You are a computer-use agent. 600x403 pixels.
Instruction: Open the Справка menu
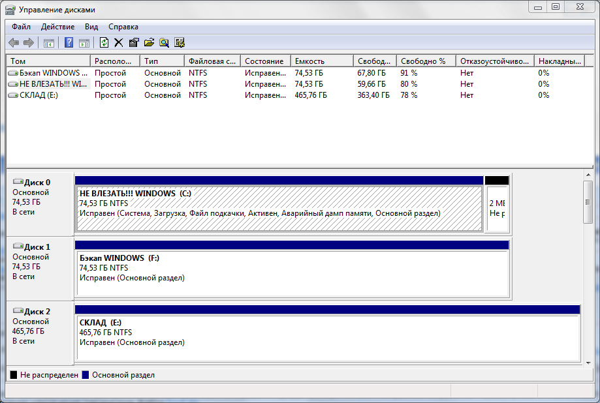(123, 27)
